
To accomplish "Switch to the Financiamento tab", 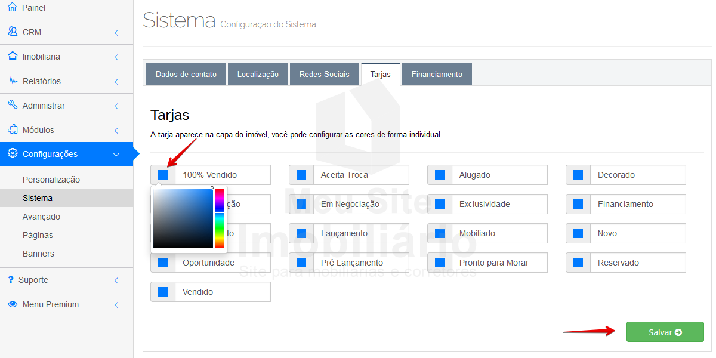I will (x=437, y=75).
